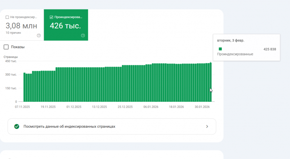Select the 426 тыс. indexed count
This screenshot has height=159, width=290.
click(65, 26)
